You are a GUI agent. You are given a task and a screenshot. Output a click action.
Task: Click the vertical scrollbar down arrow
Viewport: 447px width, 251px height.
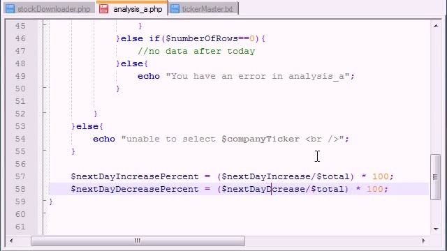(436, 229)
